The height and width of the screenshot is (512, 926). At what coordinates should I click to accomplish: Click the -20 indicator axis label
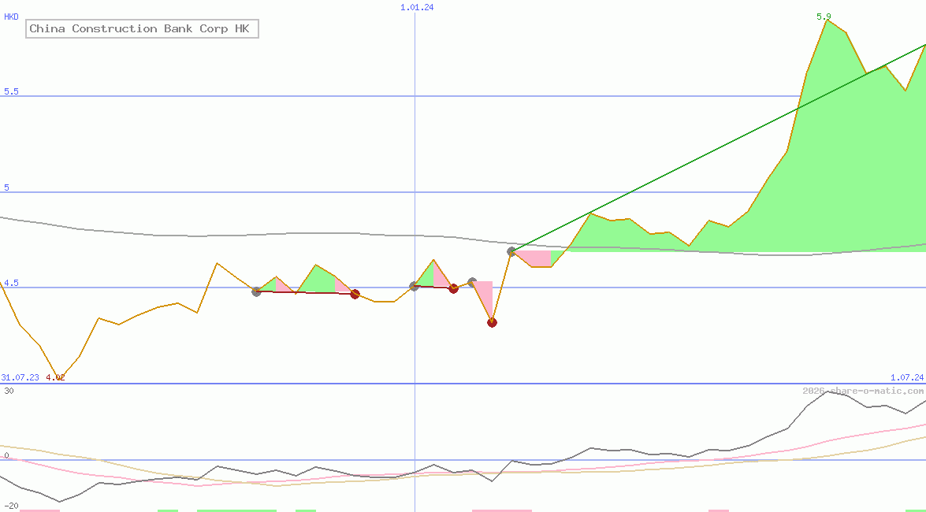point(11,506)
